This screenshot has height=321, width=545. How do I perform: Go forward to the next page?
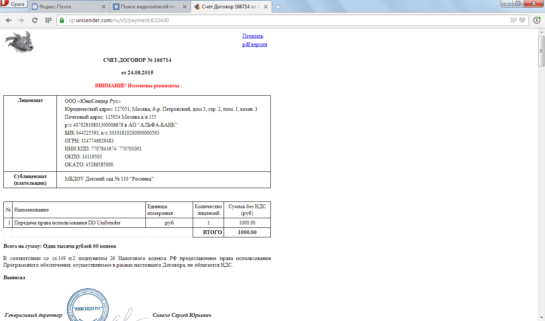pyautogui.click(x=21, y=20)
